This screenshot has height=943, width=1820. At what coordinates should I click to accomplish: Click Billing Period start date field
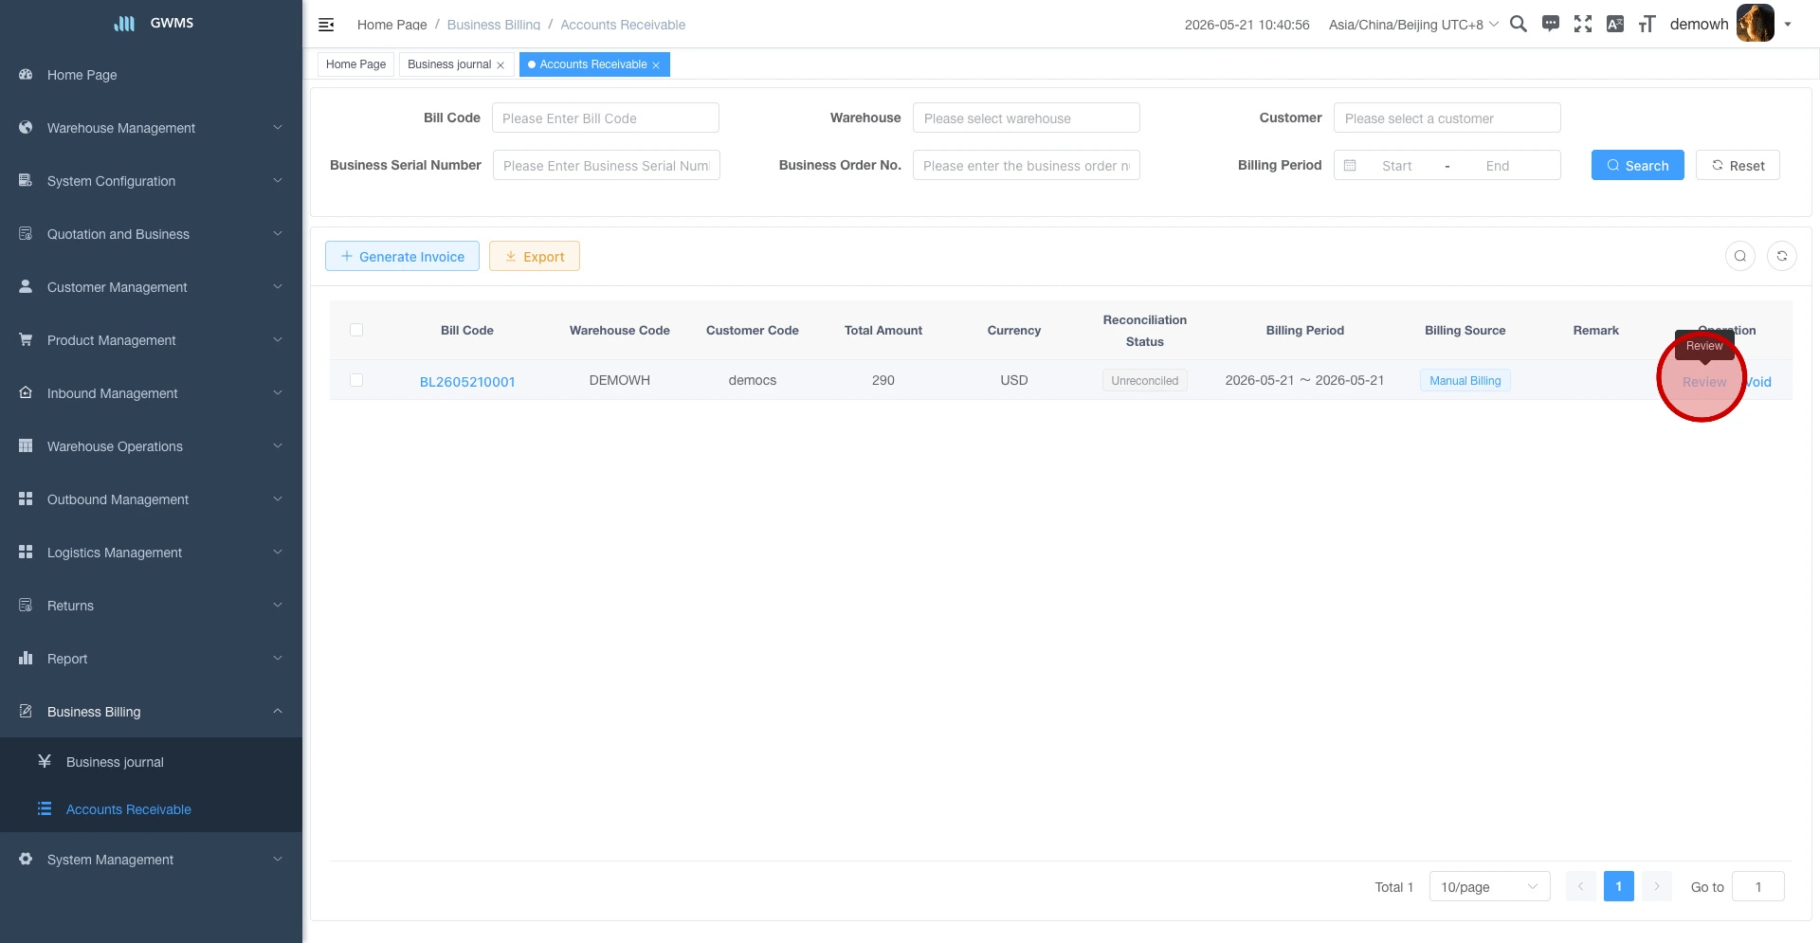(1396, 166)
